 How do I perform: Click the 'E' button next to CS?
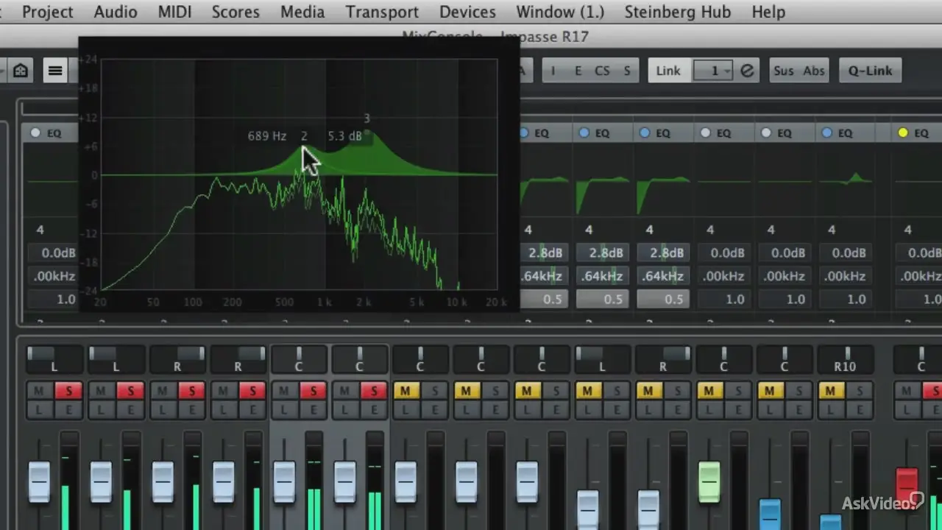coord(578,71)
